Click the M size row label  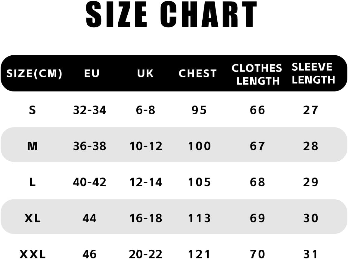click(x=32, y=146)
